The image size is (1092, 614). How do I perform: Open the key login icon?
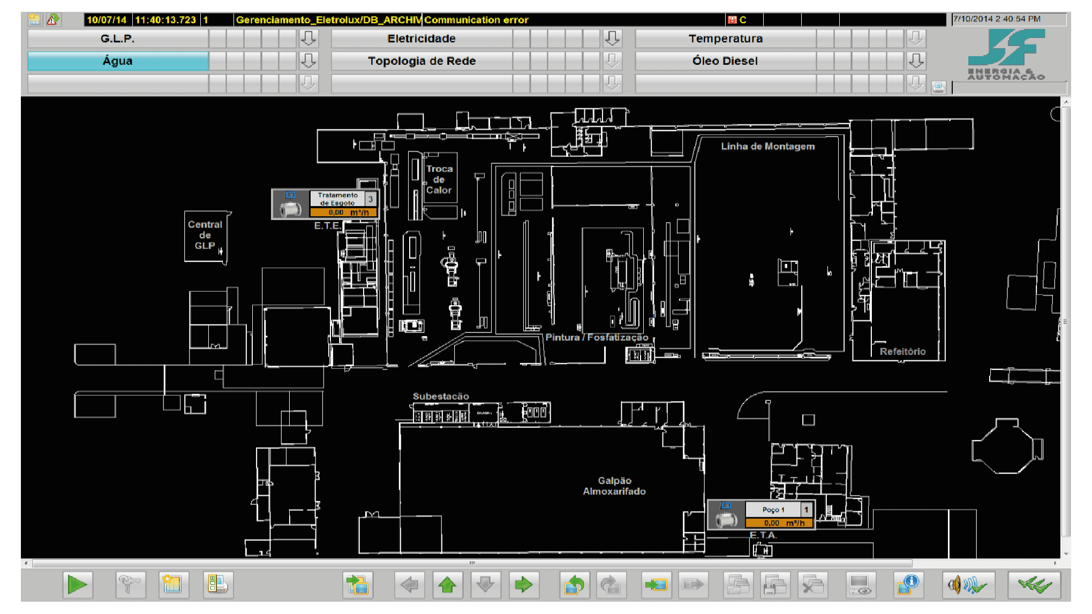point(130,585)
